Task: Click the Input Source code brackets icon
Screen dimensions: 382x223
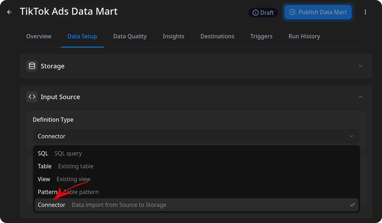Action: 32,97
